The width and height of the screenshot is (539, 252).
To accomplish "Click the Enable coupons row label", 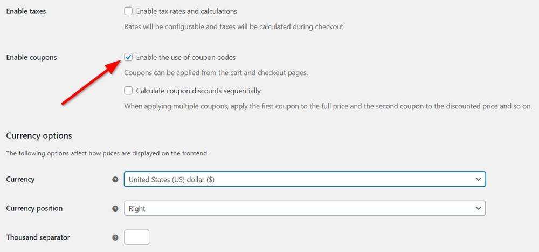I will tap(31, 57).
